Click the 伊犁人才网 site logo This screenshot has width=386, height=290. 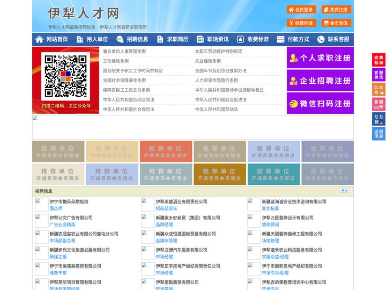[x=84, y=13]
